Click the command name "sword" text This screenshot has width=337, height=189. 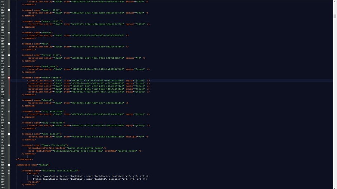point(46,32)
